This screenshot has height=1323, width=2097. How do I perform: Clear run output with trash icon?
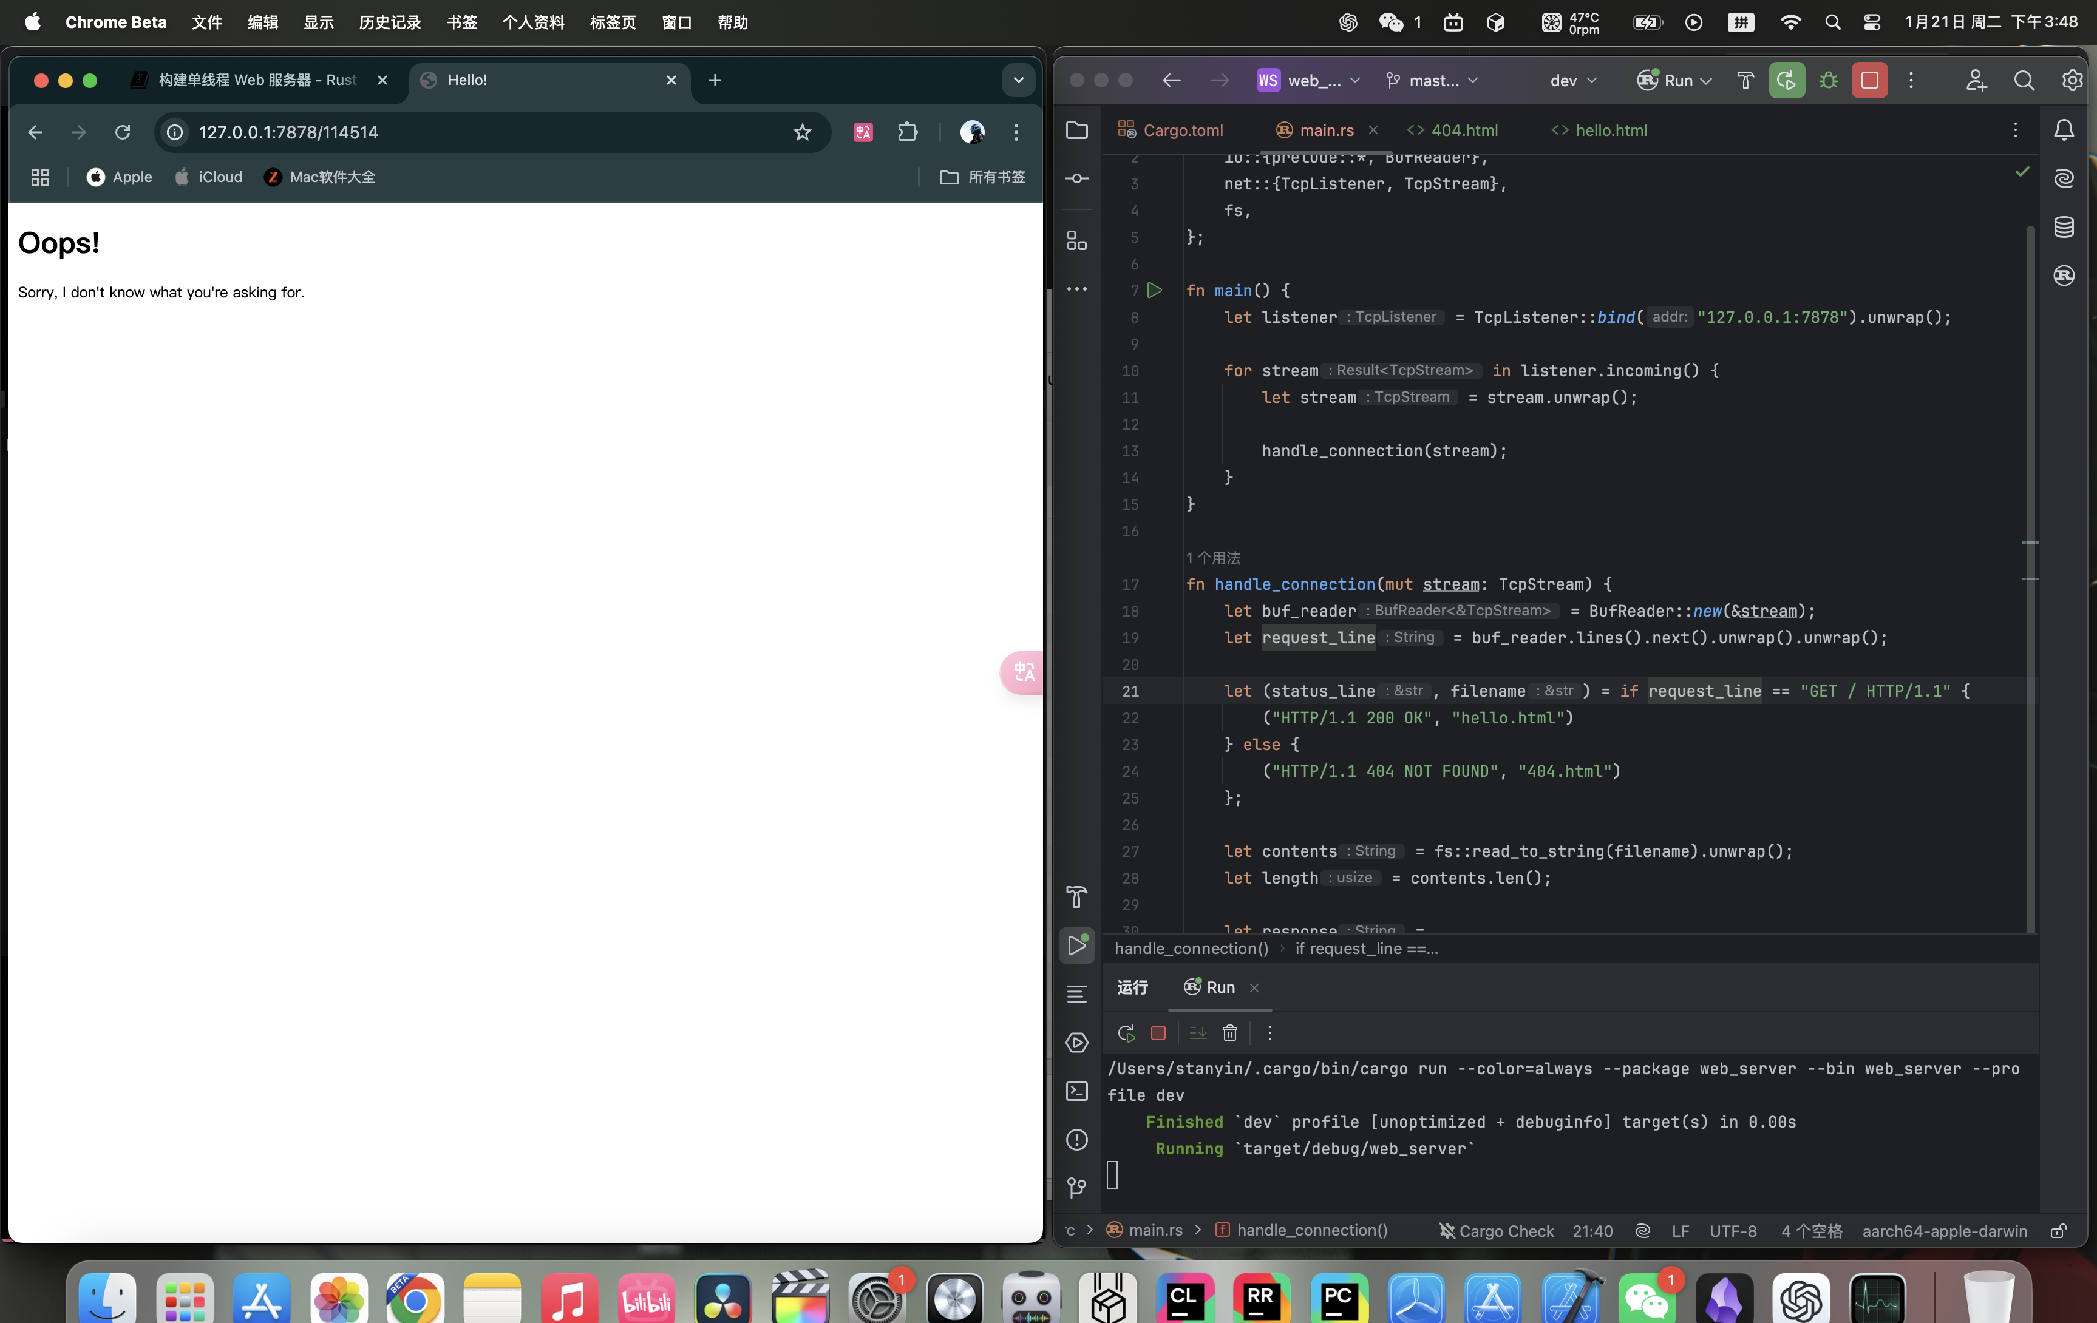pos(1229,1033)
